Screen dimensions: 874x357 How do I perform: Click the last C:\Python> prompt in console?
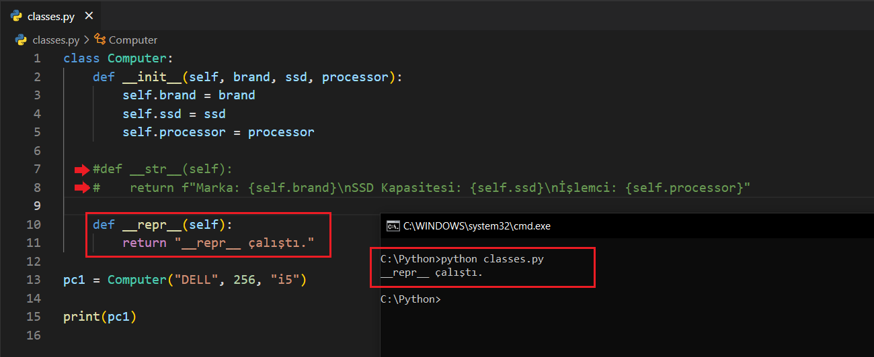(410, 299)
